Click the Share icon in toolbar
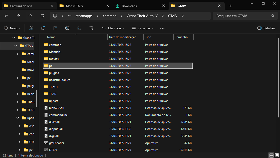 (79, 28)
